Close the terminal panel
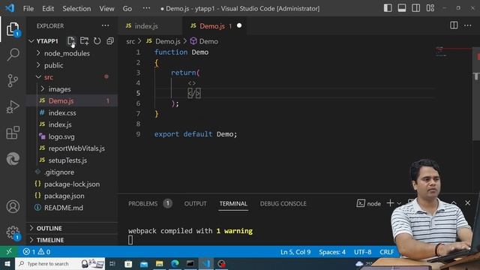Image resolution: width=480 pixels, height=270 pixels. pyautogui.click(x=467, y=203)
